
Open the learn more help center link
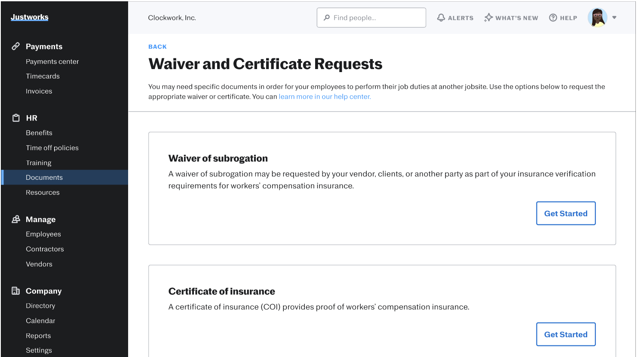(325, 97)
